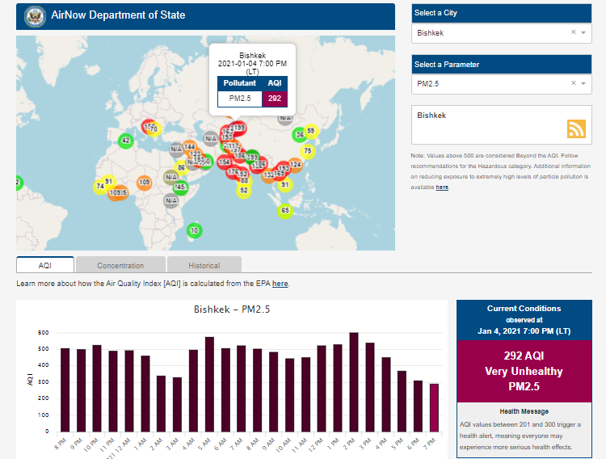Click the green 10 AQI map marker
Screen dimensions: 606x459
193,231
